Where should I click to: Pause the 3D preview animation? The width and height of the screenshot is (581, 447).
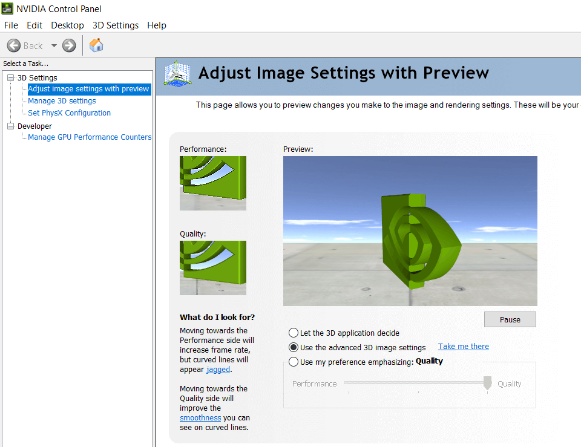click(x=510, y=319)
